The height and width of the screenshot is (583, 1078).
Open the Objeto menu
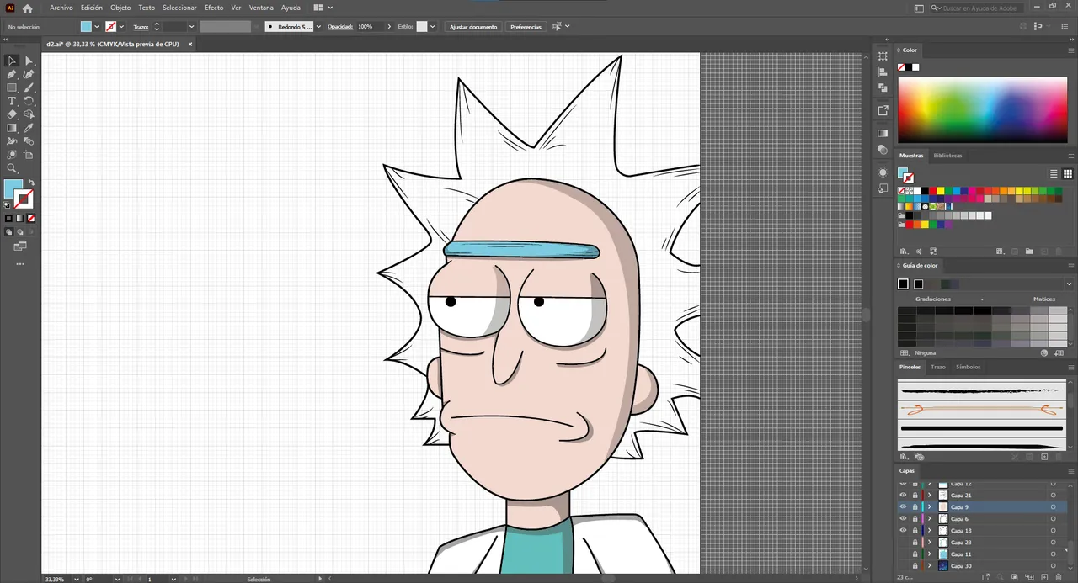120,8
